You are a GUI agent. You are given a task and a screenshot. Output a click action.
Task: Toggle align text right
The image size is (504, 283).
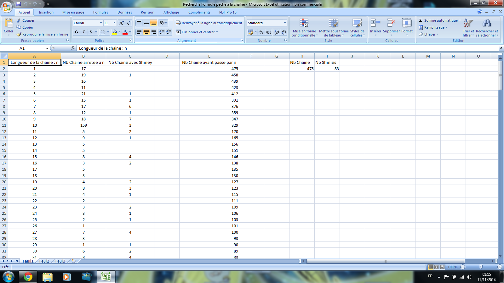tap(153, 32)
